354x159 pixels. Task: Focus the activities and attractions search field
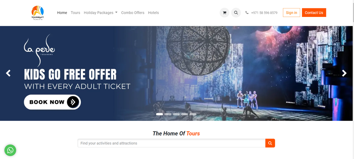coord(171,143)
